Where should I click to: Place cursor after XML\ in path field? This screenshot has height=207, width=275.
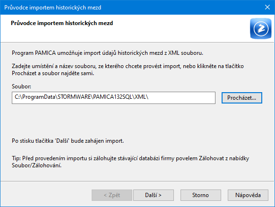149,97
